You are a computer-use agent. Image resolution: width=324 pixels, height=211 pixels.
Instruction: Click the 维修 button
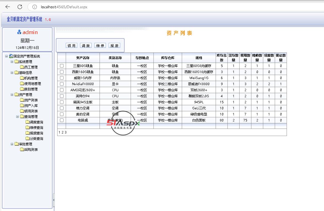[100, 45]
